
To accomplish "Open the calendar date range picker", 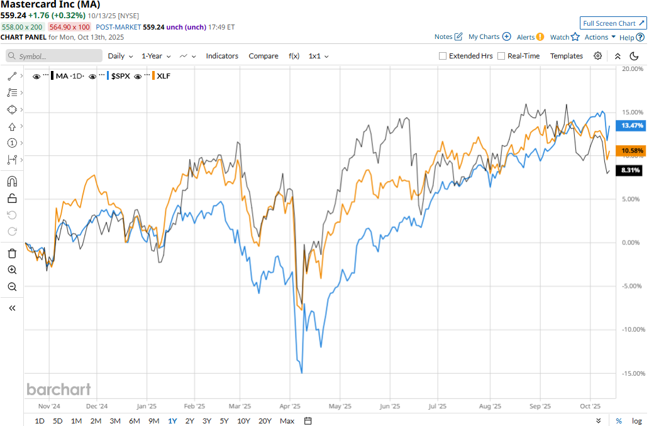I will click(x=308, y=421).
